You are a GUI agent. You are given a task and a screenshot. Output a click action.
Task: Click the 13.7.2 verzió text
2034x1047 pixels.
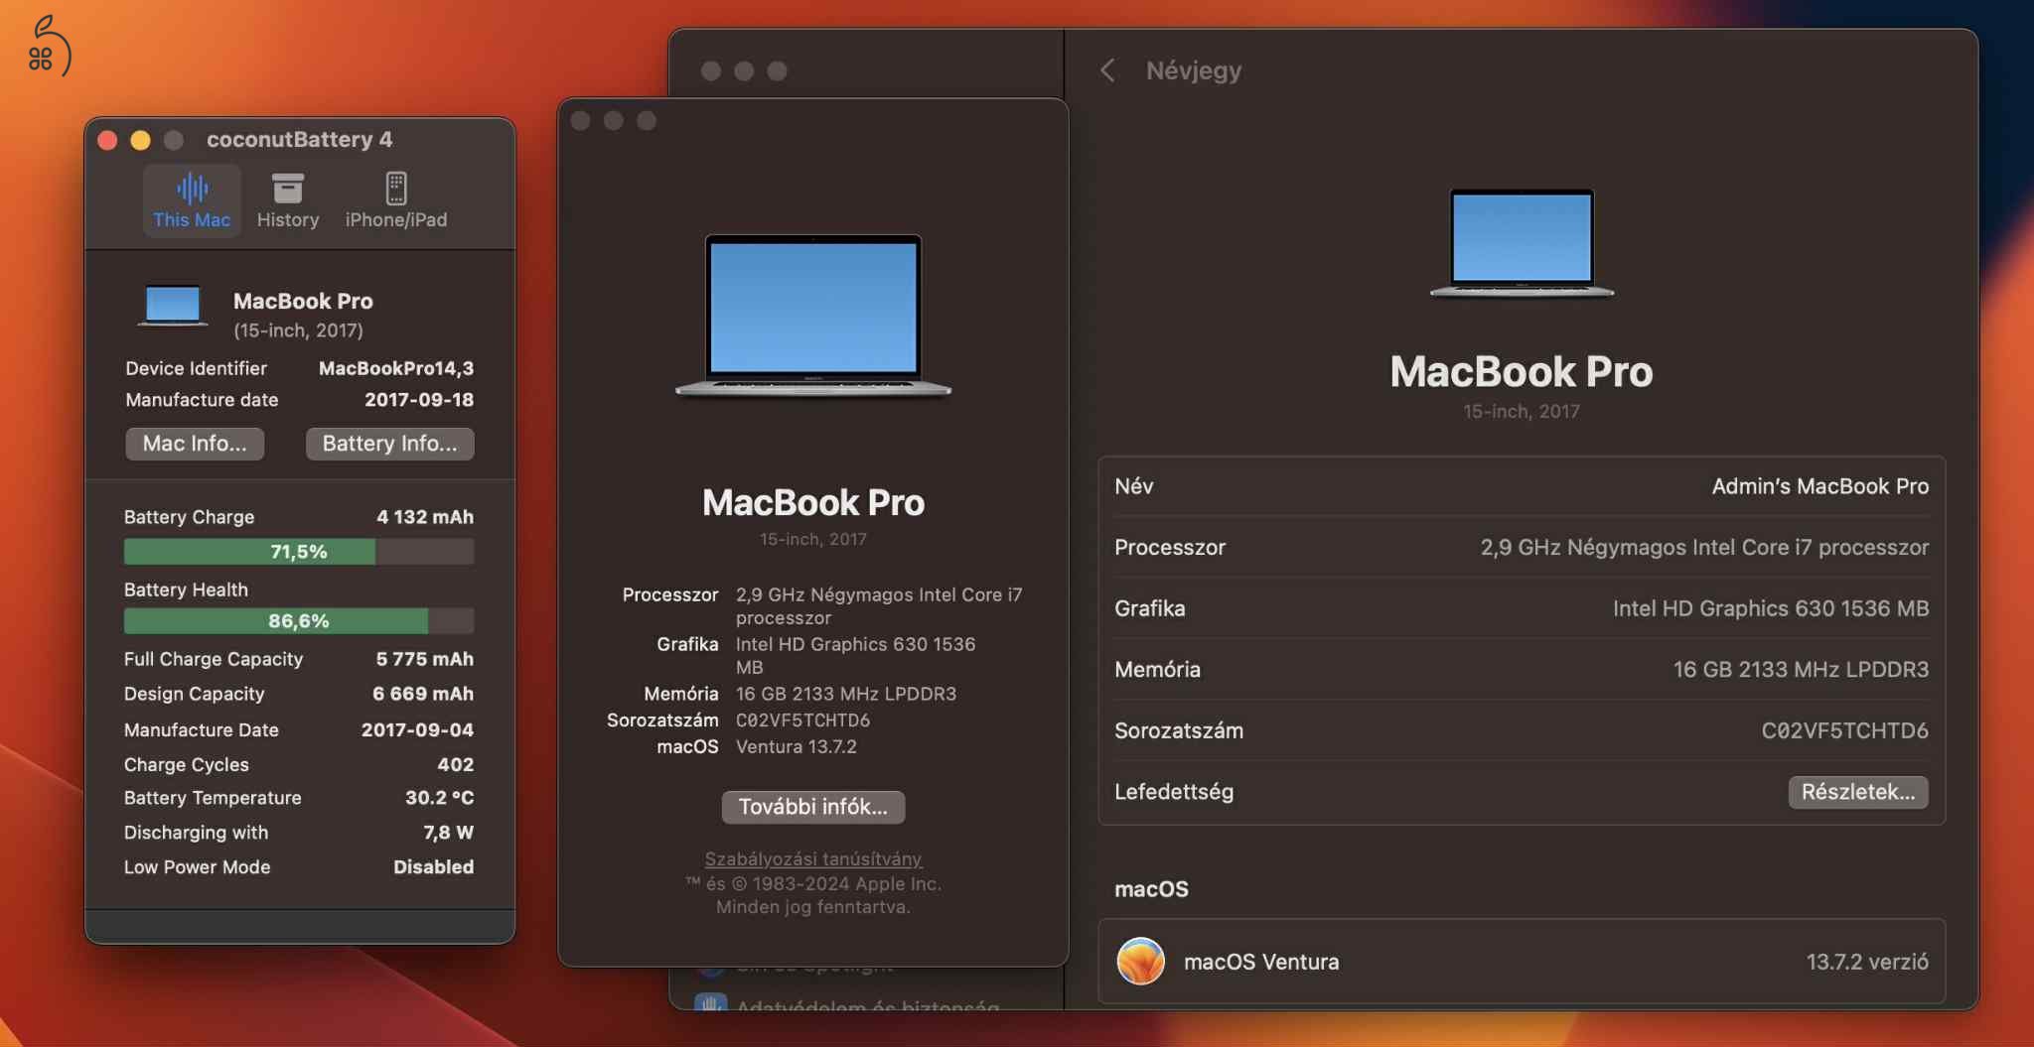pyautogui.click(x=1867, y=962)
